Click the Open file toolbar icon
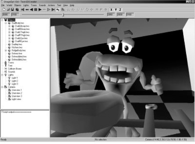Viewport: 195px width, 144px height. tap(8, 10)
